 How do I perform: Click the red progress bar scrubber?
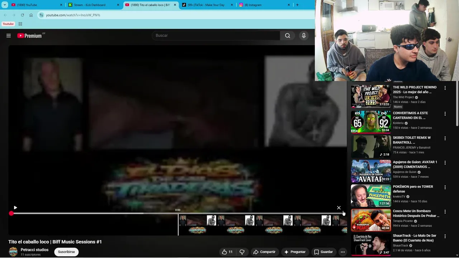(x=11, y=213)
